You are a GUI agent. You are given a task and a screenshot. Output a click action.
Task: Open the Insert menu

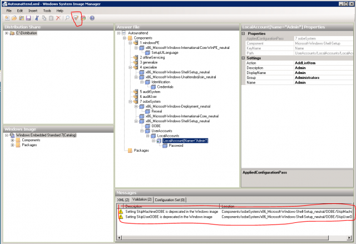pyautogui.click(x=32, y=11)
